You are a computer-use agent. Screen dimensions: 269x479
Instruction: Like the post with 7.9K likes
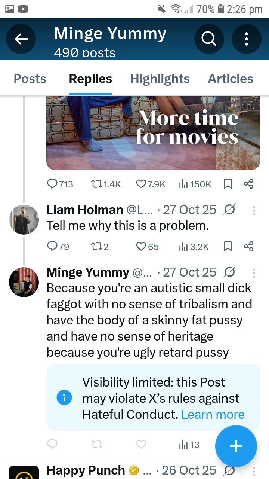pyautogui.click(x=141, y=184)
